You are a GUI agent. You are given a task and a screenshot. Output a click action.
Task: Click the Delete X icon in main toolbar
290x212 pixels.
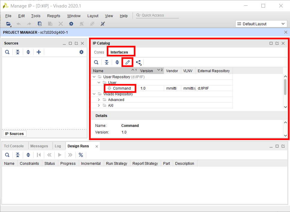[61, 24]
